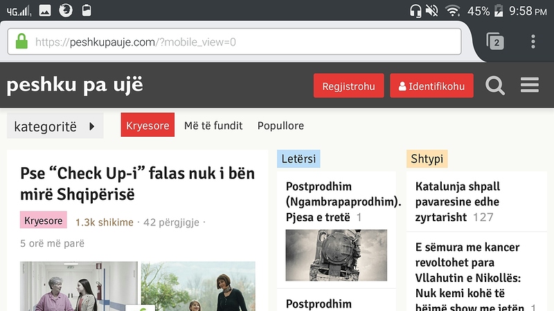This screenshot has height=311, width=554.
Task: Open the Letërsi section label
Action: click(298, 160)
